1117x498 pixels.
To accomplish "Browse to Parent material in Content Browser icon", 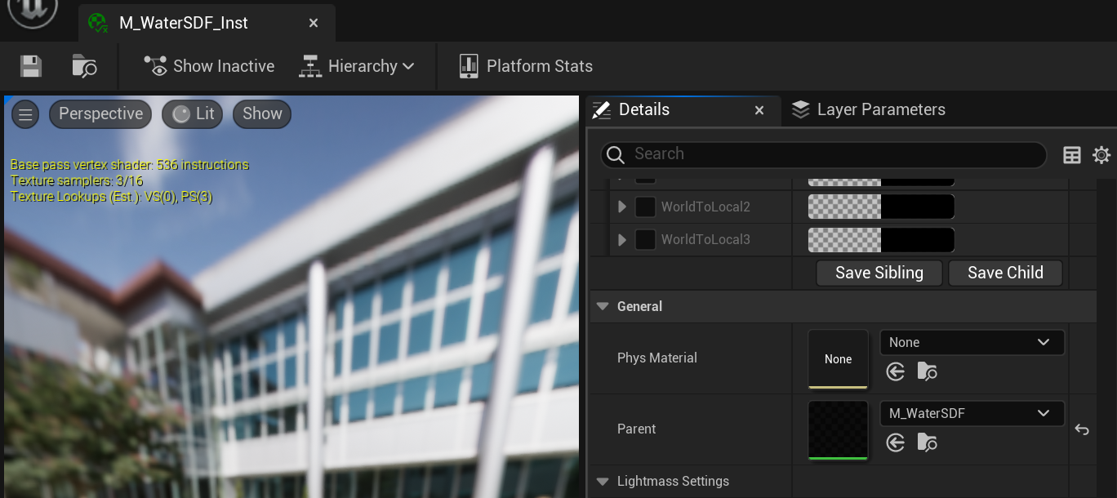I will coord(927,443).
